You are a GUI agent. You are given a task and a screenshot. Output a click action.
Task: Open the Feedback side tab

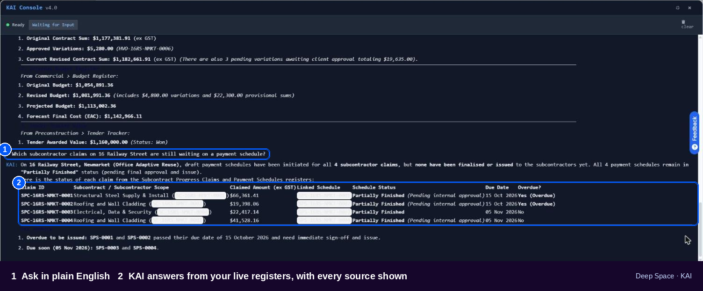pyautogui.click(x=695, y=133)
